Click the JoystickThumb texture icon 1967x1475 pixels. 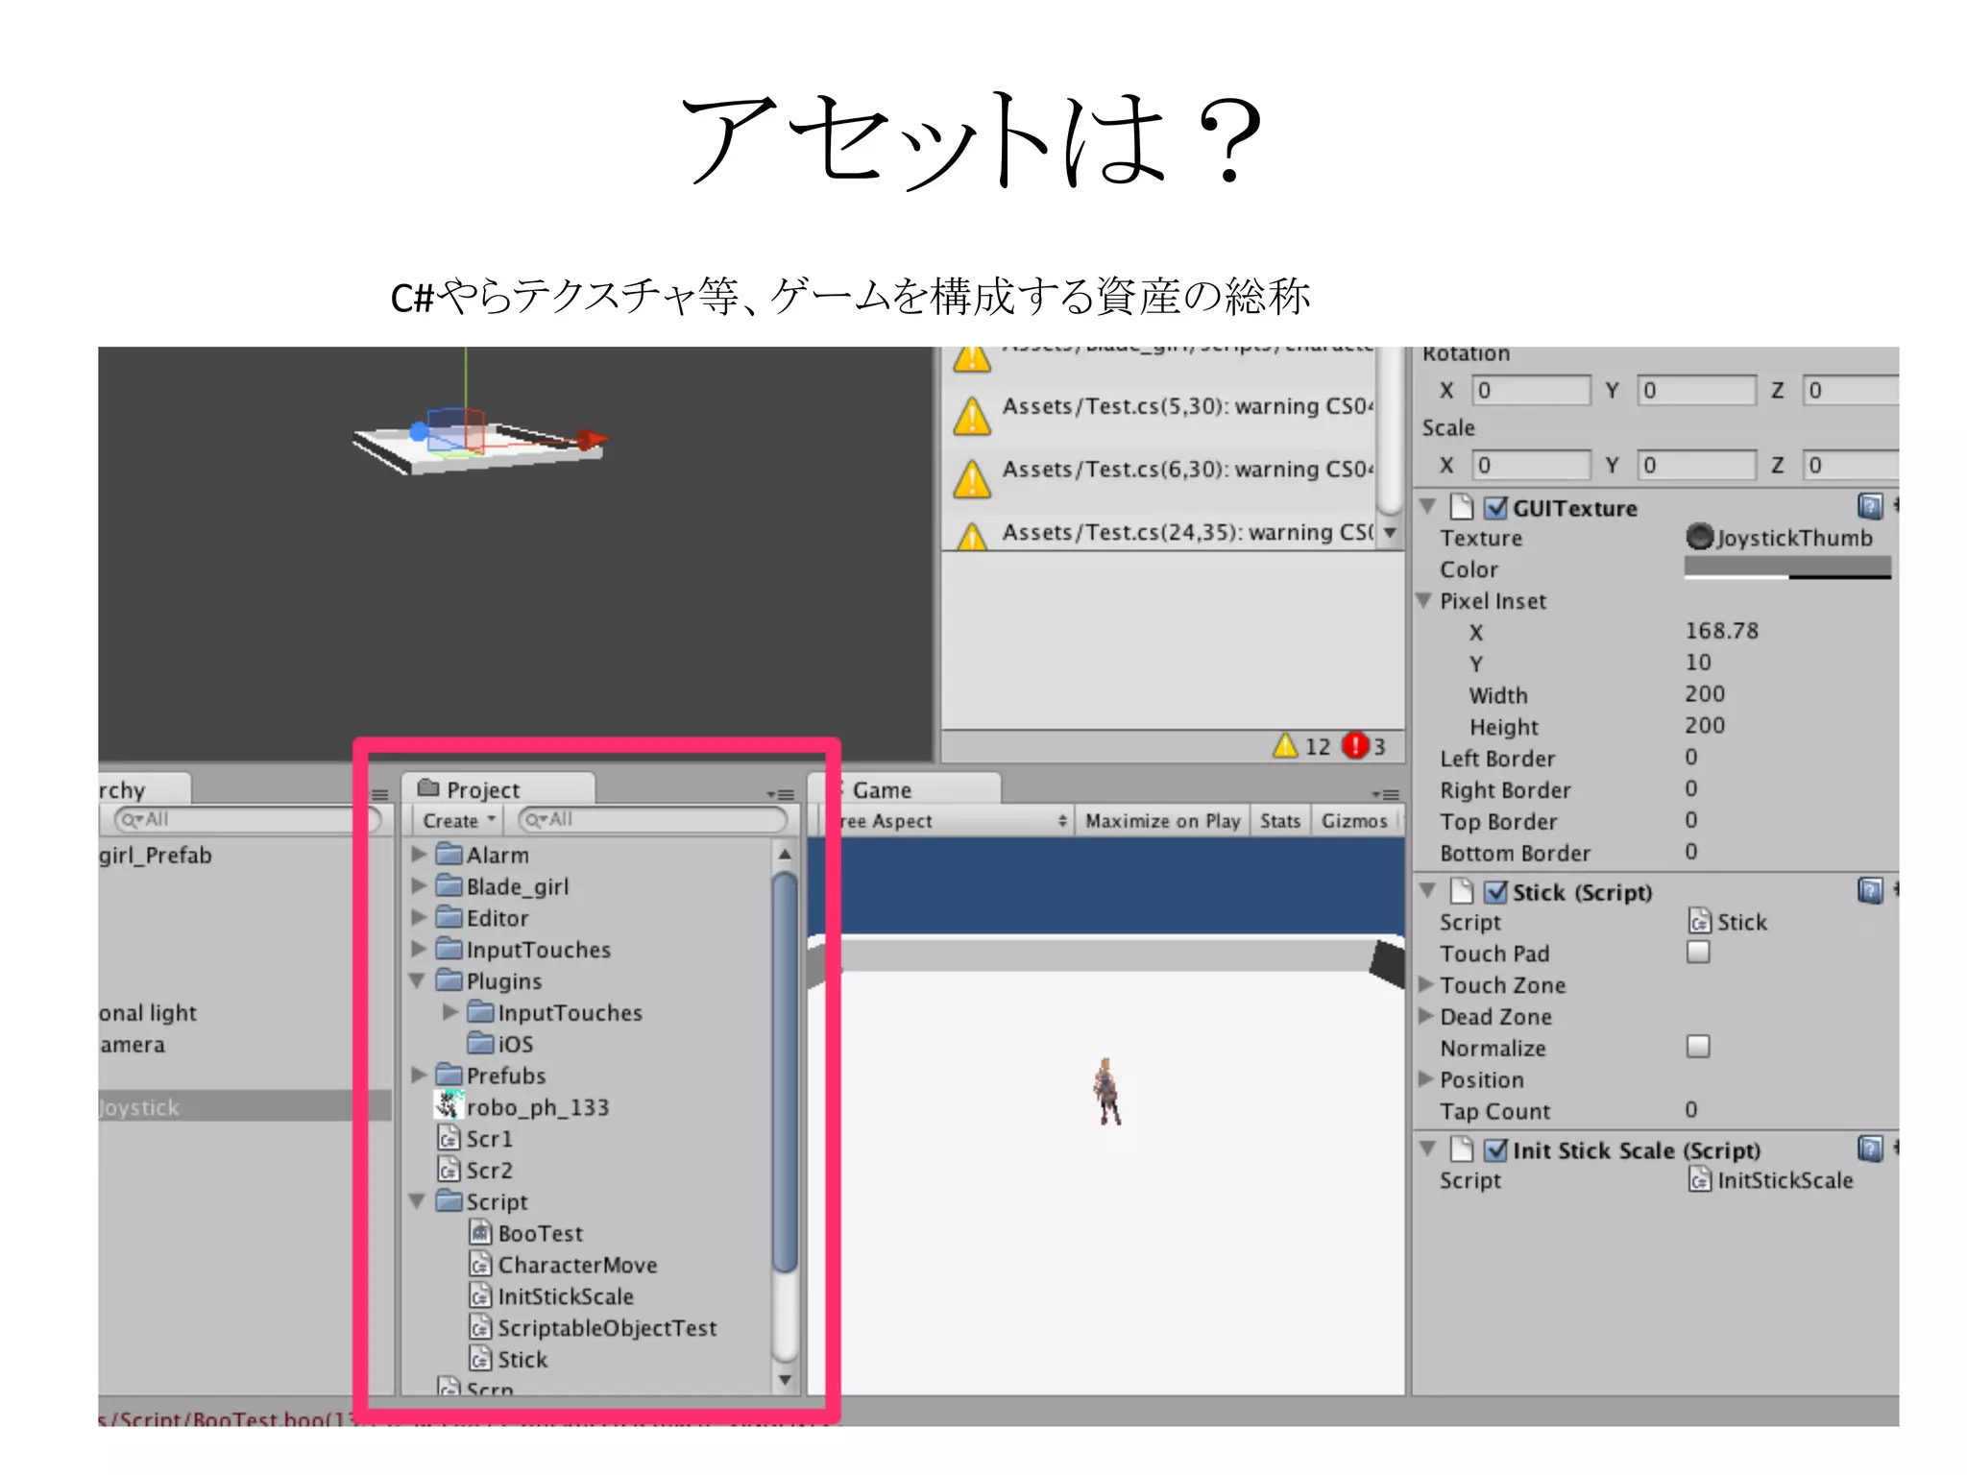pyautogui.click(x=1699, y=537)
